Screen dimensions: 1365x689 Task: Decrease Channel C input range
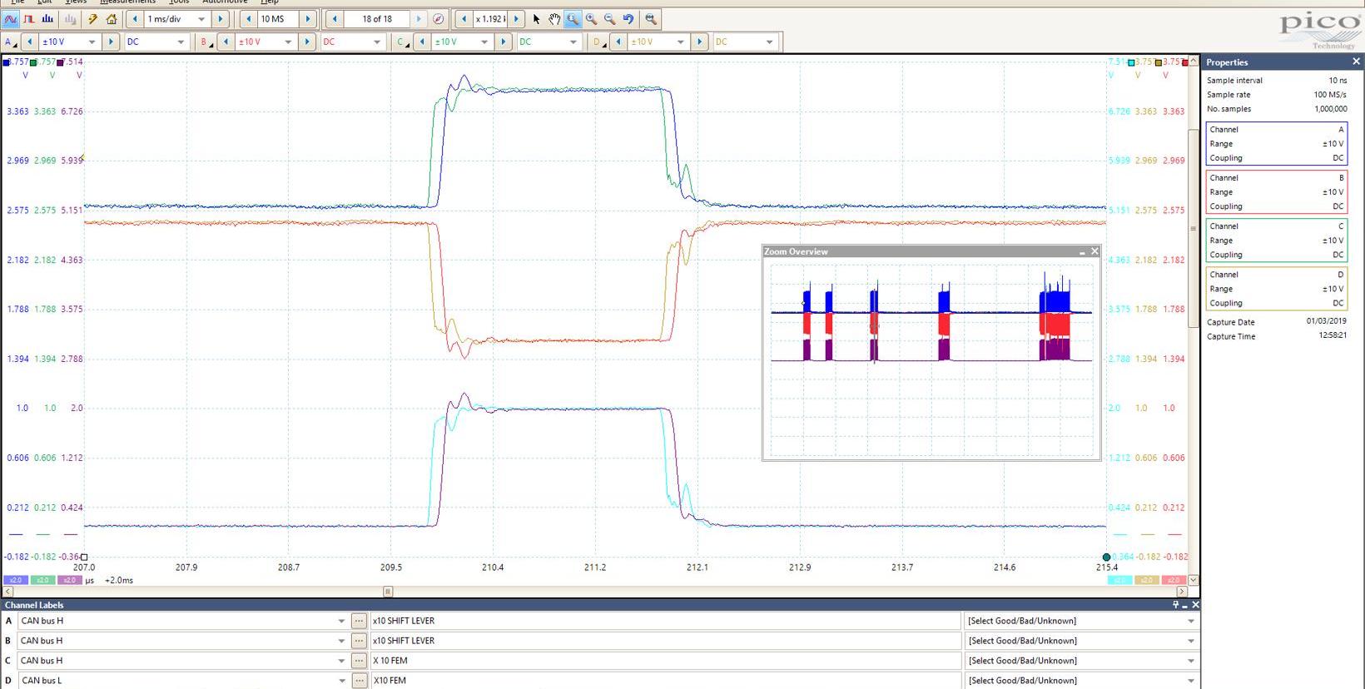[x=422, y=42]
